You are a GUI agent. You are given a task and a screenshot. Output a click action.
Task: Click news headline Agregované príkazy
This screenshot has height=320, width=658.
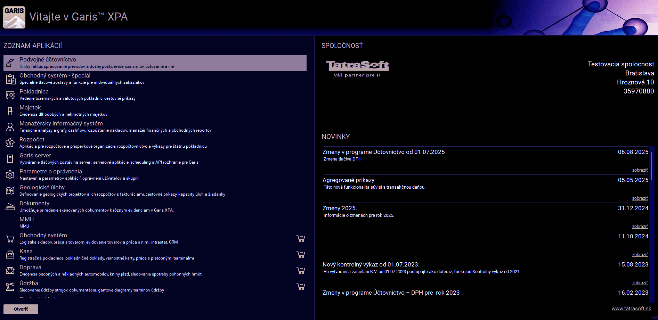tap(348, 180)
